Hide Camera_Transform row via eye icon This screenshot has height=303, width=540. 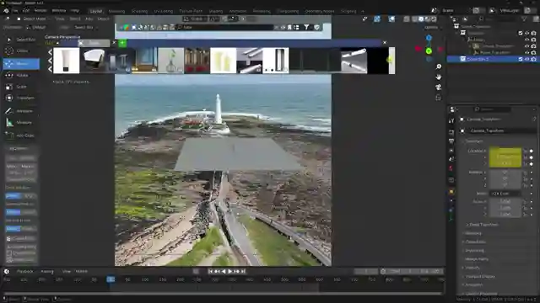526,46
